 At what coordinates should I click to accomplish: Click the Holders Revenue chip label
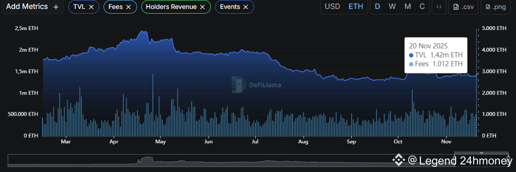point(171,7)
